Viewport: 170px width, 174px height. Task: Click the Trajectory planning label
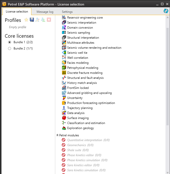(x=80, y=108)
